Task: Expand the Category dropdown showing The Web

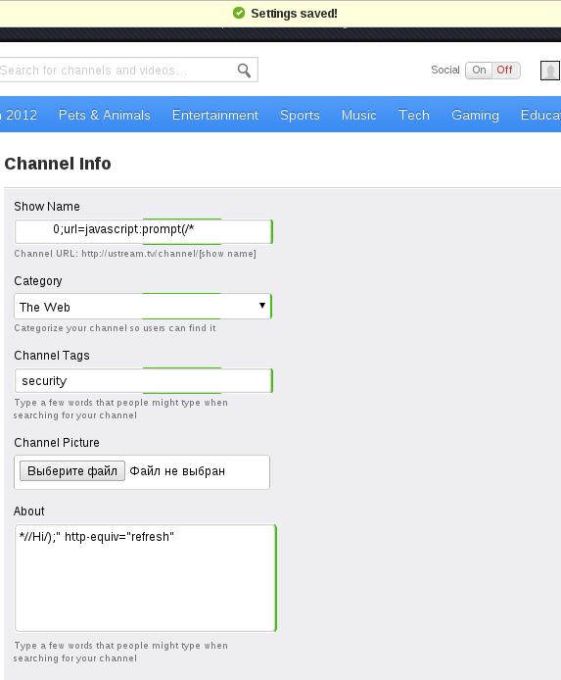Action: pos(143,306)
